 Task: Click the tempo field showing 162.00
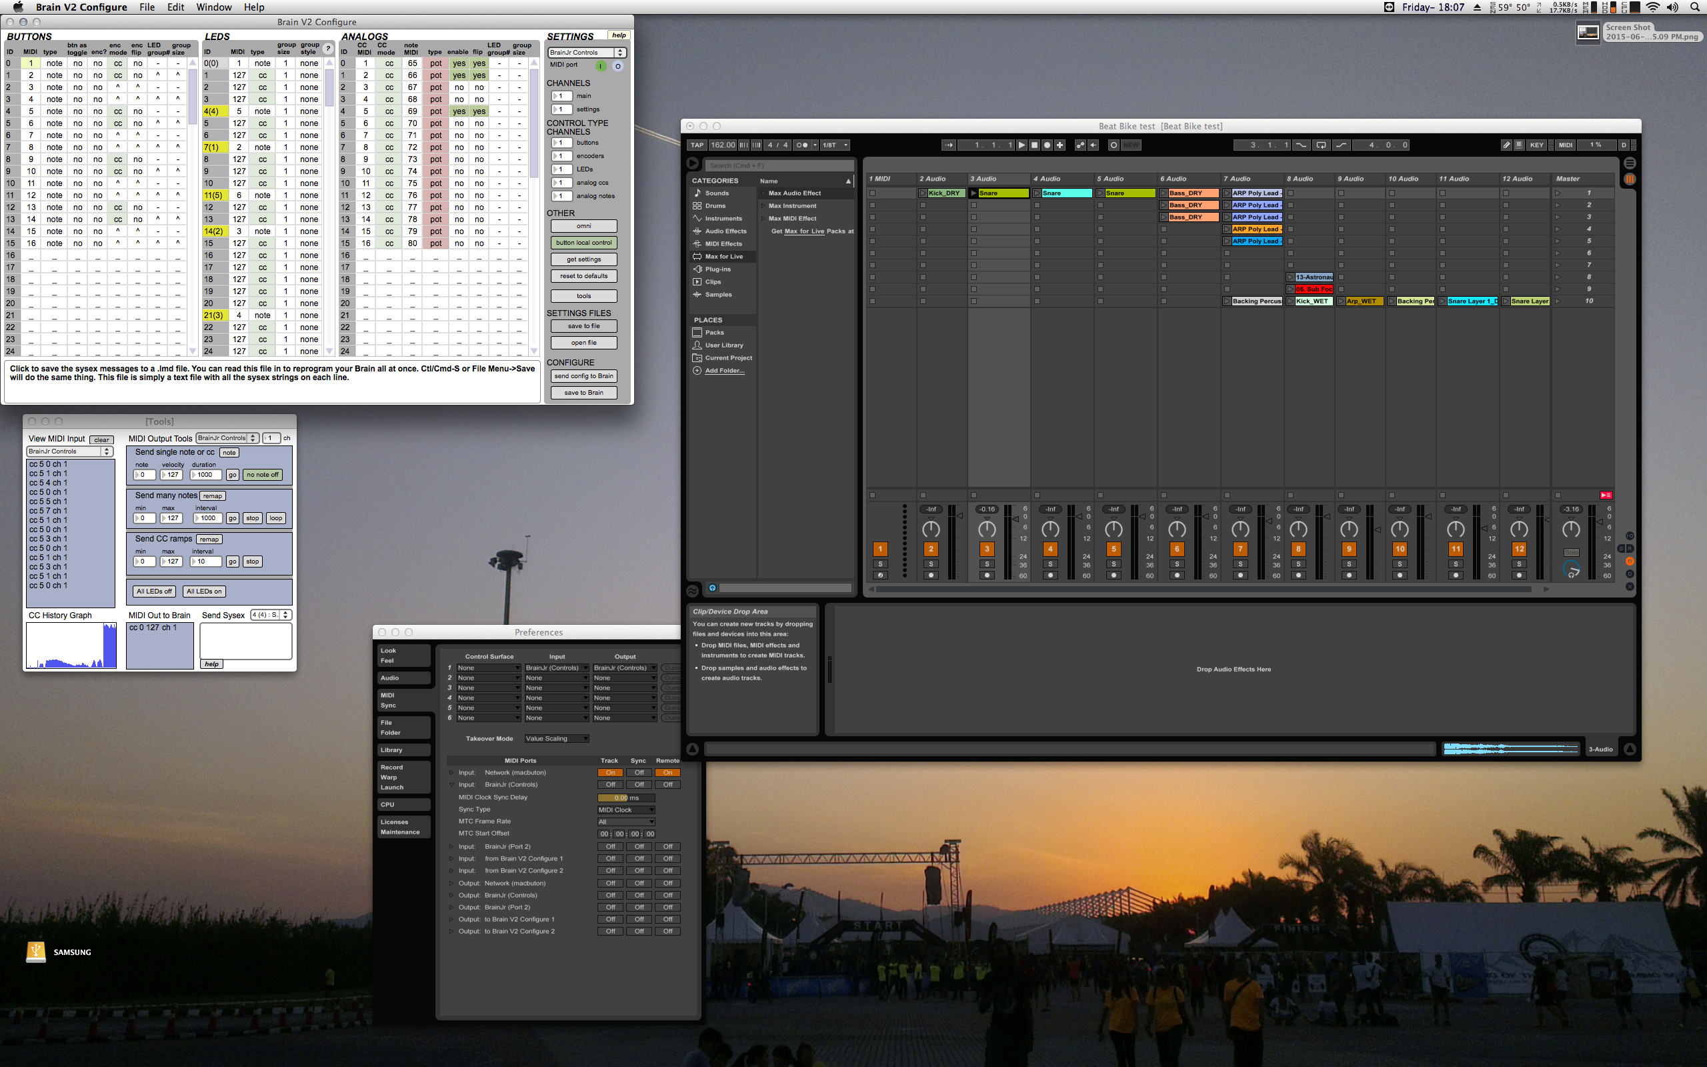tap(722, 145)
